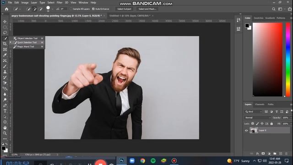
Task: Open the Color panel options menu
Action: (291, 18)
